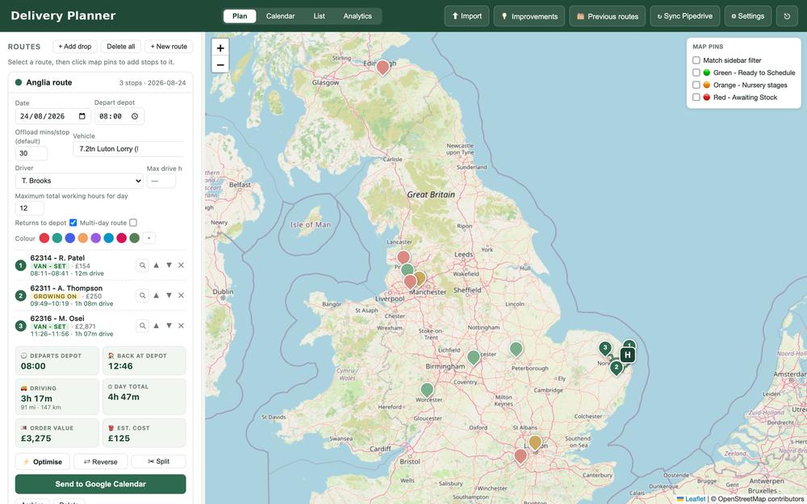Viewport: 807px width, 504px height.
Task: Check Orange - Nursery stages pins
Action: (x=696, y=85)
